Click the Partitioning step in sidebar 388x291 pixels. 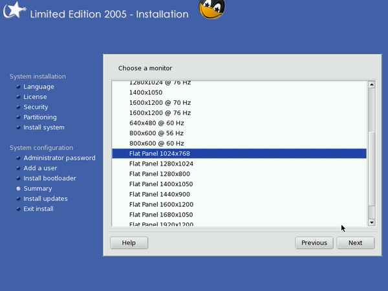pos(40,117)
